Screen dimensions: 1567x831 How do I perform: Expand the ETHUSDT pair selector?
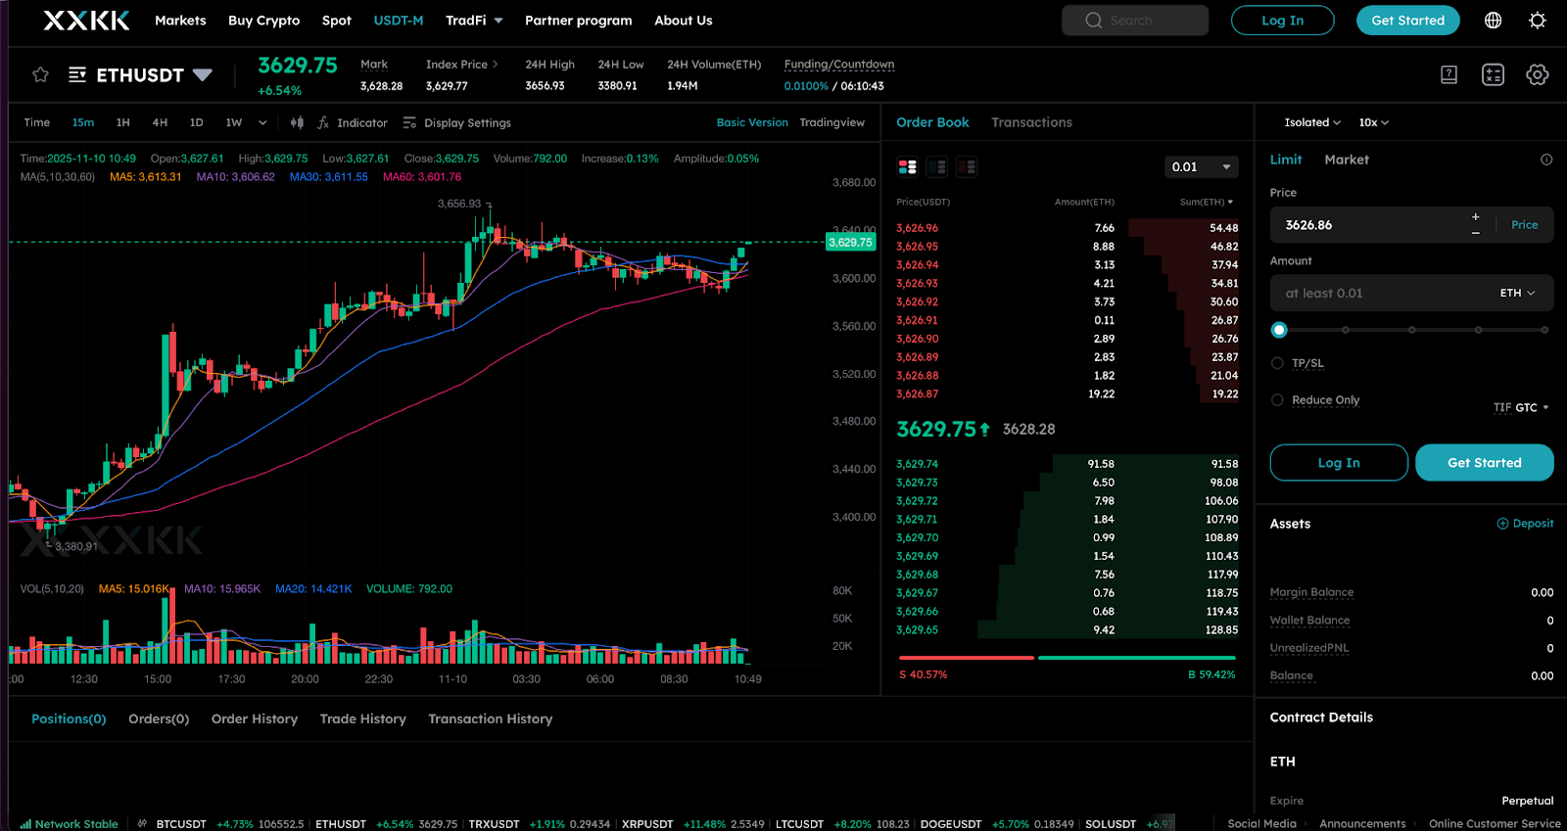(203, 75)
